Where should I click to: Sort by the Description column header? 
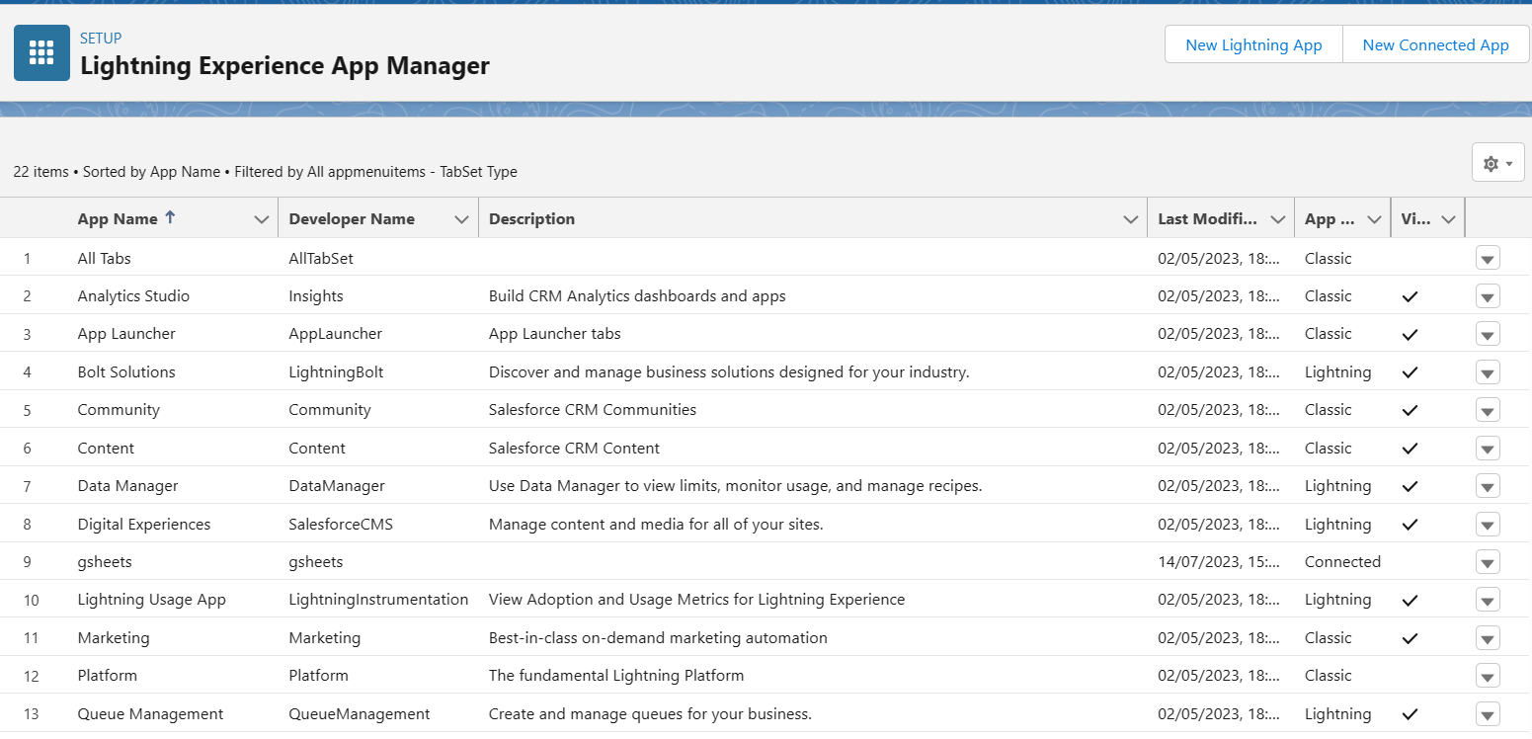pyautogui.click(x=531, y=219)
